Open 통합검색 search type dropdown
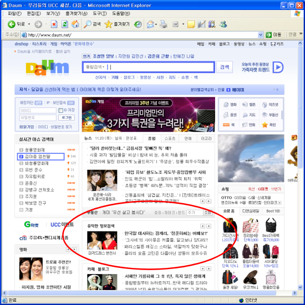Image resolution: width=305 pixels, height=305 pixels. tap(95, 67)
